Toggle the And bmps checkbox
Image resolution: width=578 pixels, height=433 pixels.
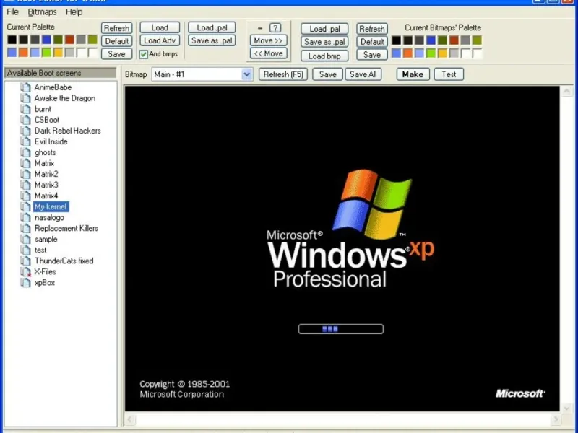click(143, 54)
